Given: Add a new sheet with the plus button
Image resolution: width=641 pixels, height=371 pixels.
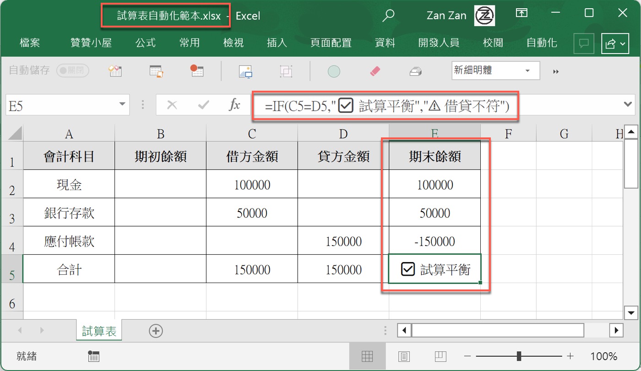Looking at the screenshot, I should click(x=156, y=331).
